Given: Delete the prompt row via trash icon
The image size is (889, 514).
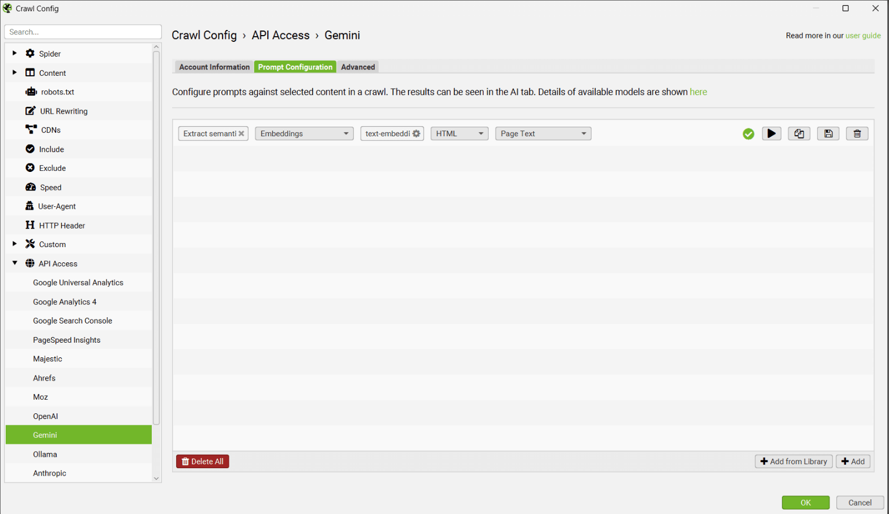Looking at the screenshot, I should 857,133.
